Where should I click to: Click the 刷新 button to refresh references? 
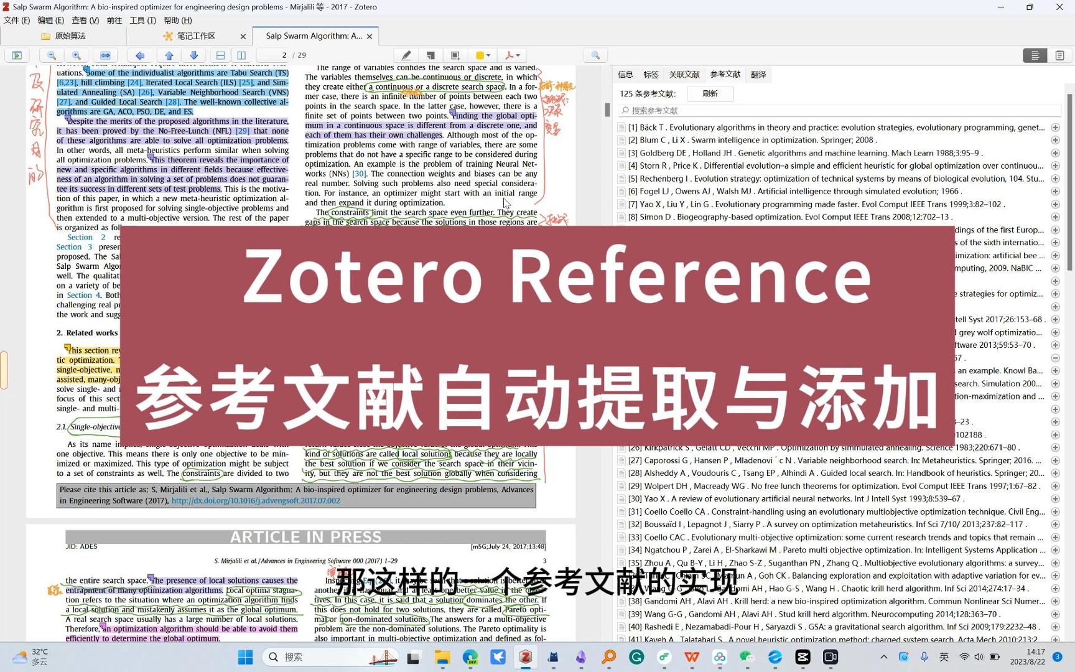(x=710, y=93)
